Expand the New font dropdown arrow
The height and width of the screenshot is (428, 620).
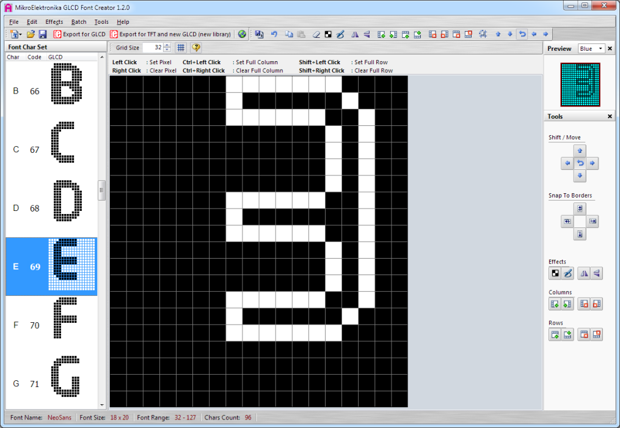coord(21,34)
